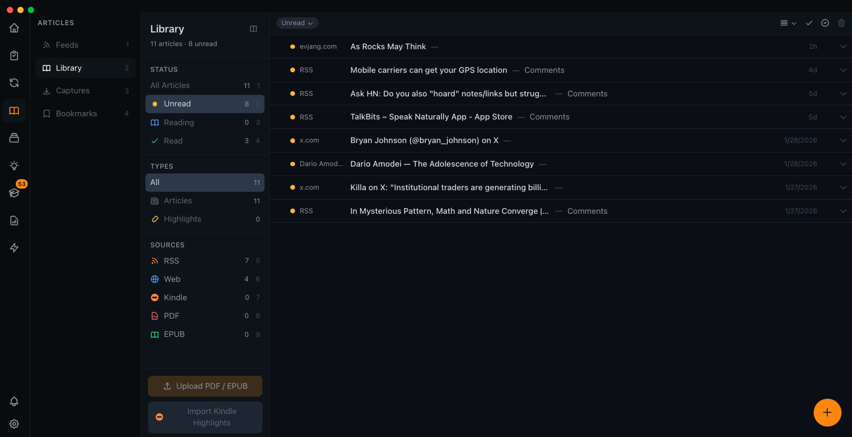Click the trash delete icon in toolbar
This screenshot has width=852, height=437.
coord(841,23)
